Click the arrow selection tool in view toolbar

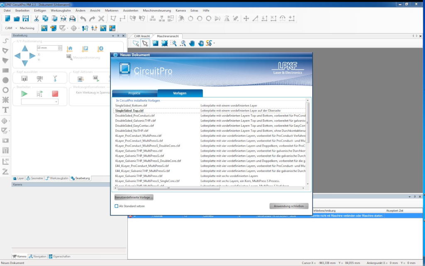(145, 43)
